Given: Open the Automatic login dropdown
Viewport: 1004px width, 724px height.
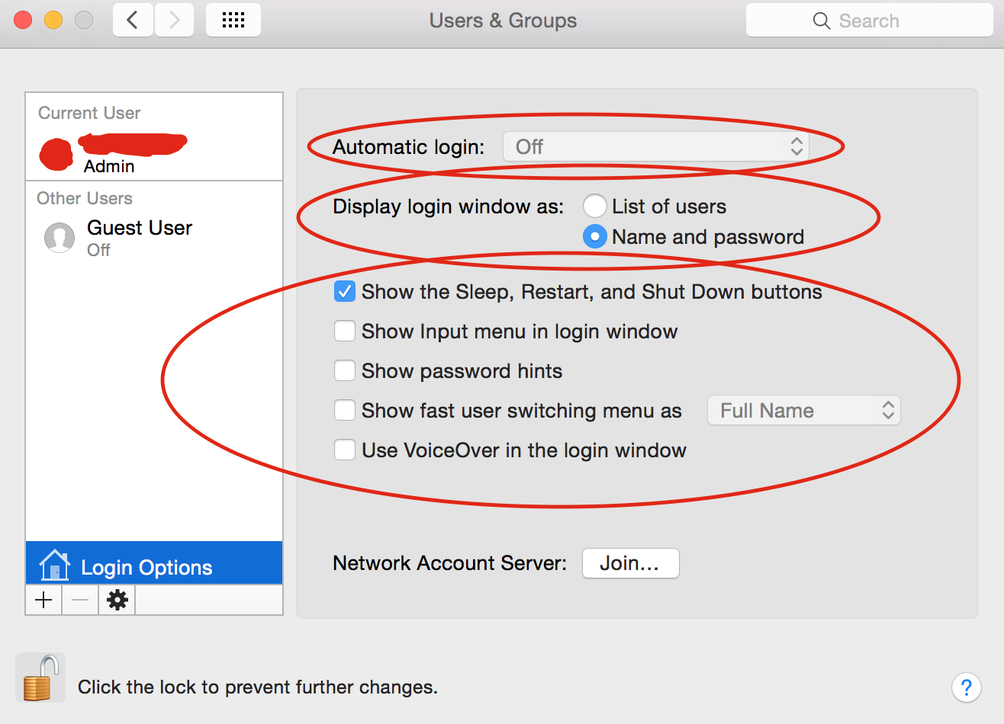Looking at the screenshot, I should [x=656, y=146].
